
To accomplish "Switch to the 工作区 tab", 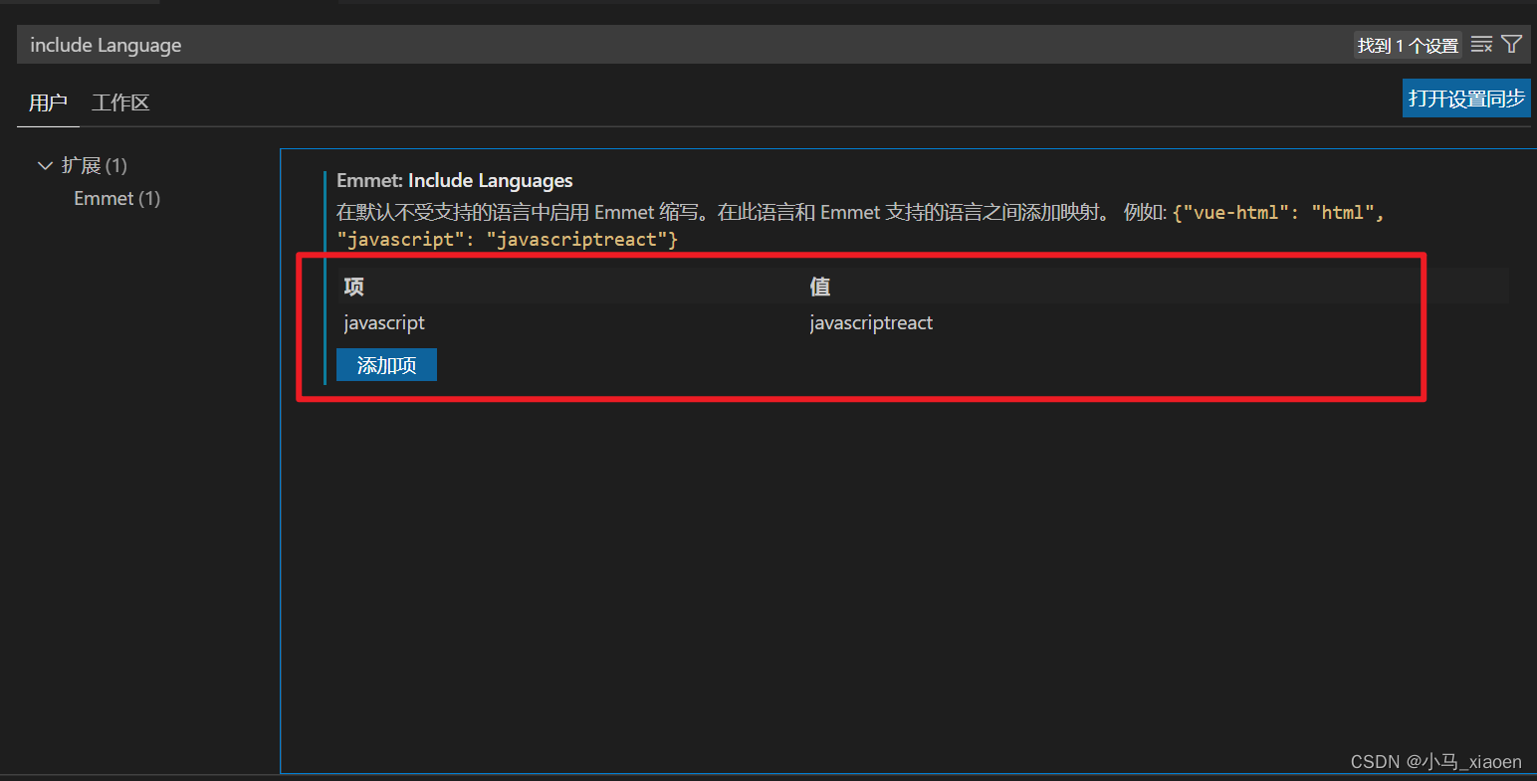I will click(120, 102).
